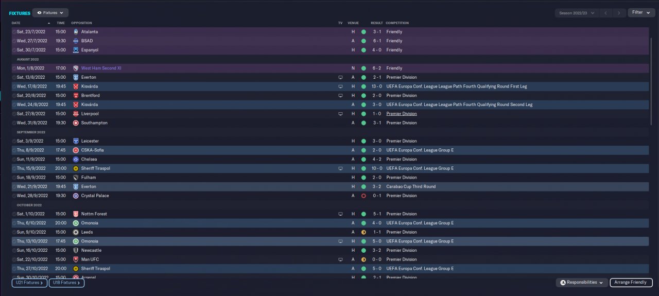Expand the Filter dropdown
Image resolution: width=659 pixels, height=296 pixels.
point(640,12)
